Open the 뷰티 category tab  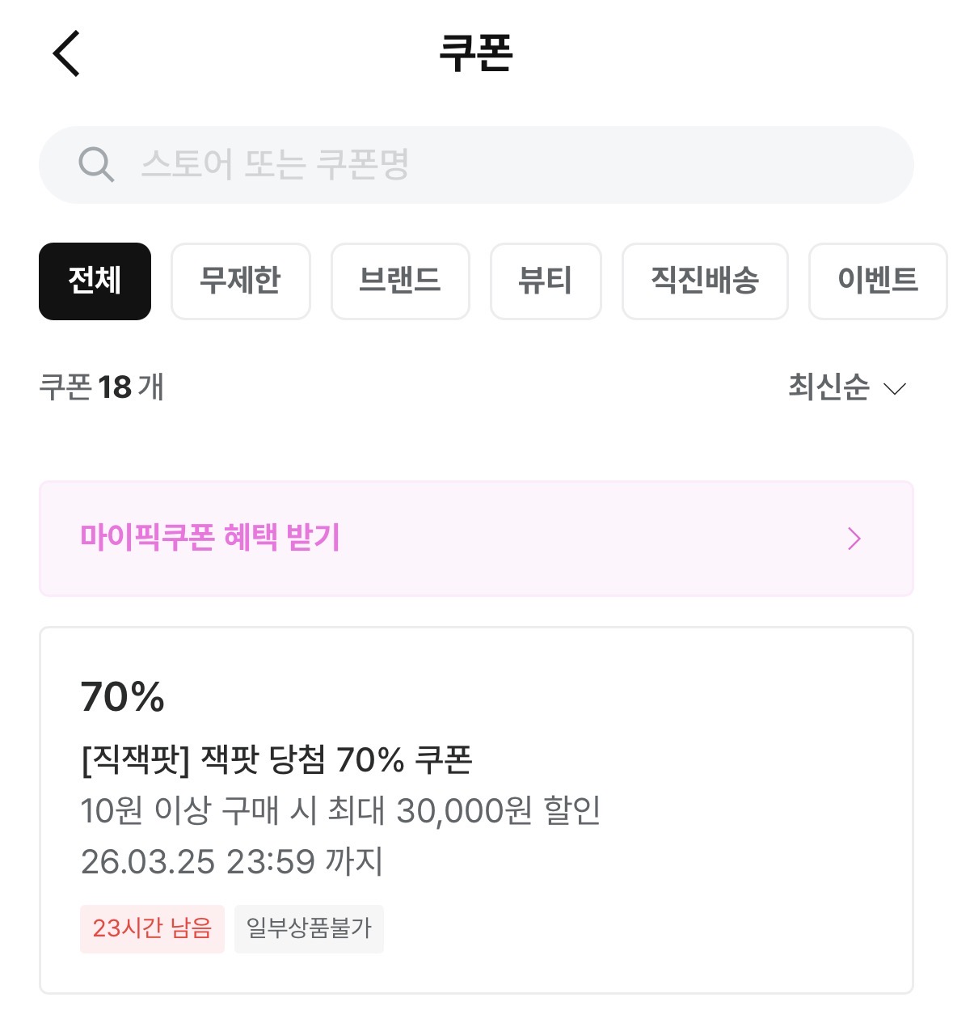click(x=546, y=281)
